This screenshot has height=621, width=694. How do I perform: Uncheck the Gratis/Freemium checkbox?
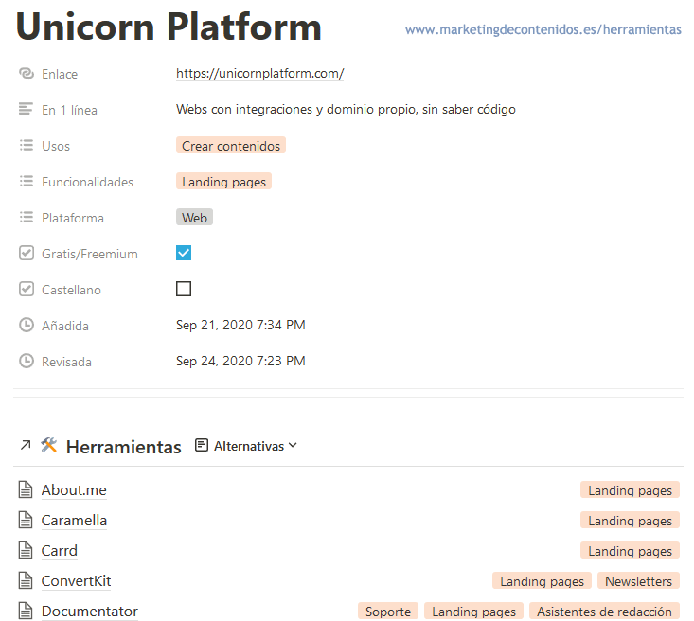[184, 253]
